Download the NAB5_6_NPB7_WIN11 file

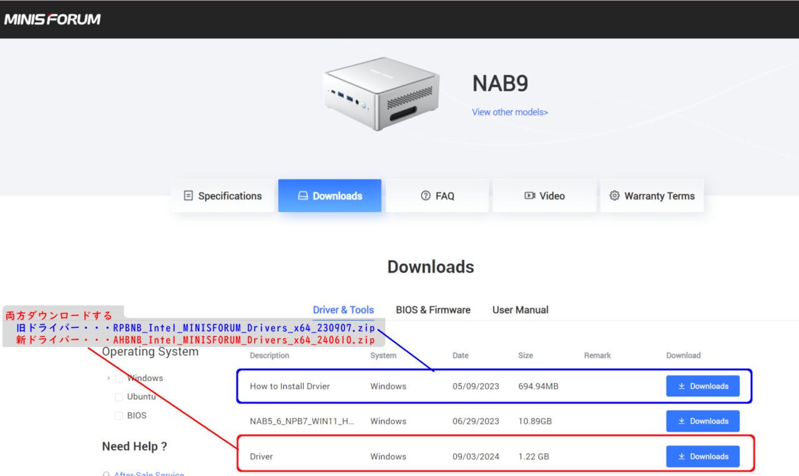tap(703, 421)
